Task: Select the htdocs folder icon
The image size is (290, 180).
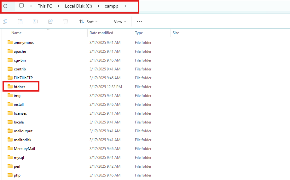Action: [10, 87]
